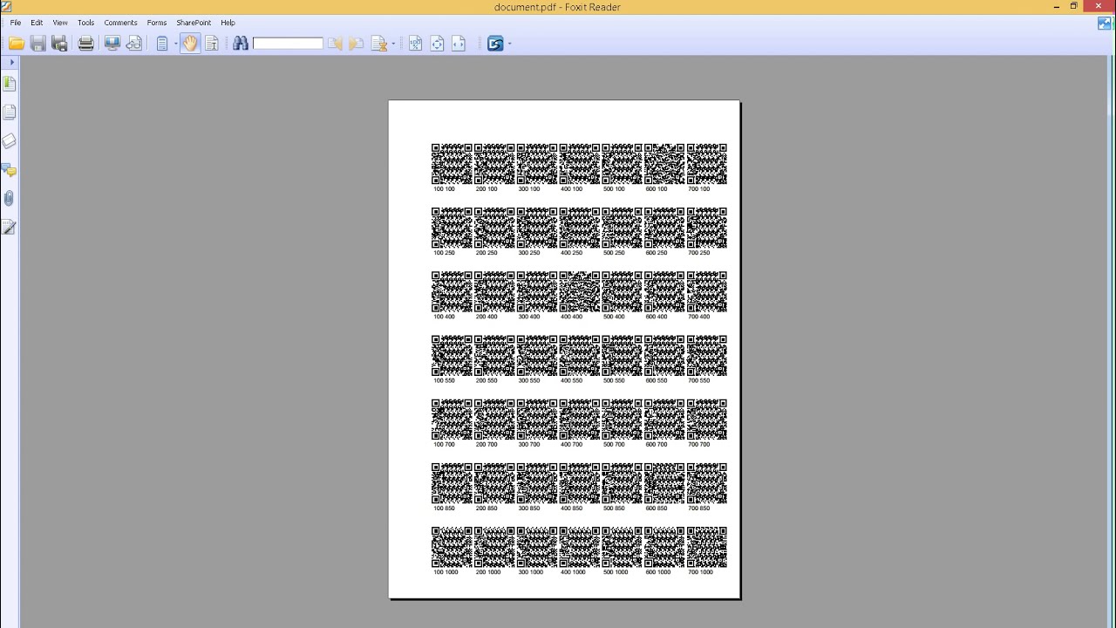Open the Comments panel icon
The height and width of the screenshot is (628, 1116).
10,170
